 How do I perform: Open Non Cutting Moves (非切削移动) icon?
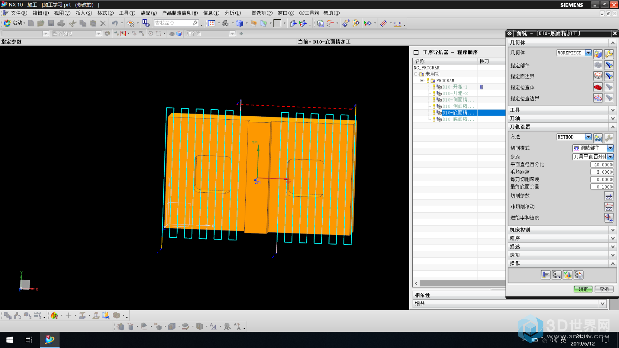click(609, 207)
